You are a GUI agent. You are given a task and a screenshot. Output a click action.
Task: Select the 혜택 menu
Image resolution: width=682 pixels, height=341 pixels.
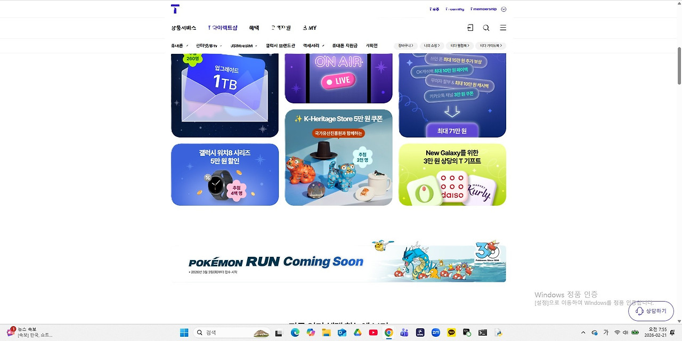[254, 28]
